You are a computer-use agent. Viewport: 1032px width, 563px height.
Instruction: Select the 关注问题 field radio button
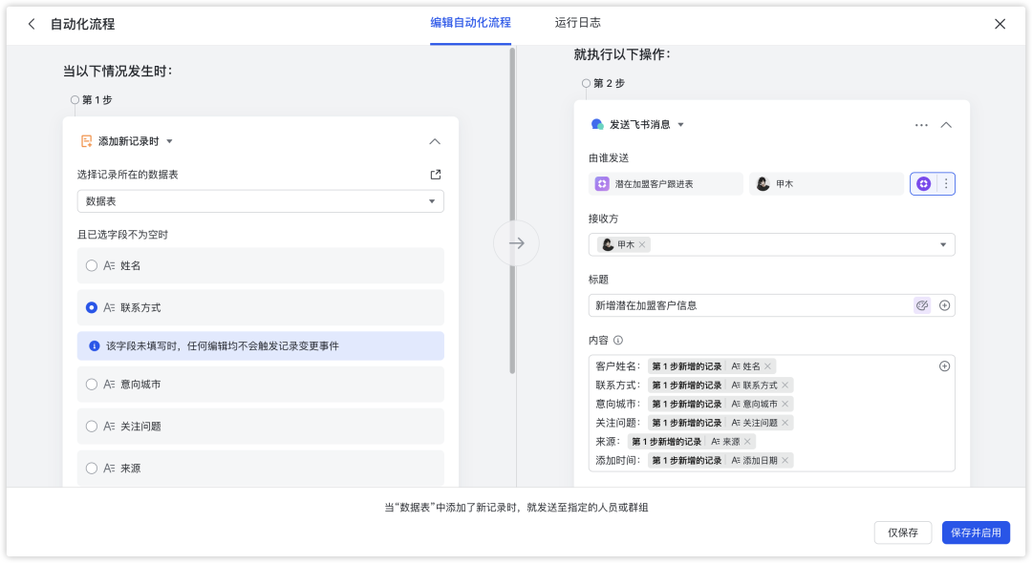pos(92,427)
